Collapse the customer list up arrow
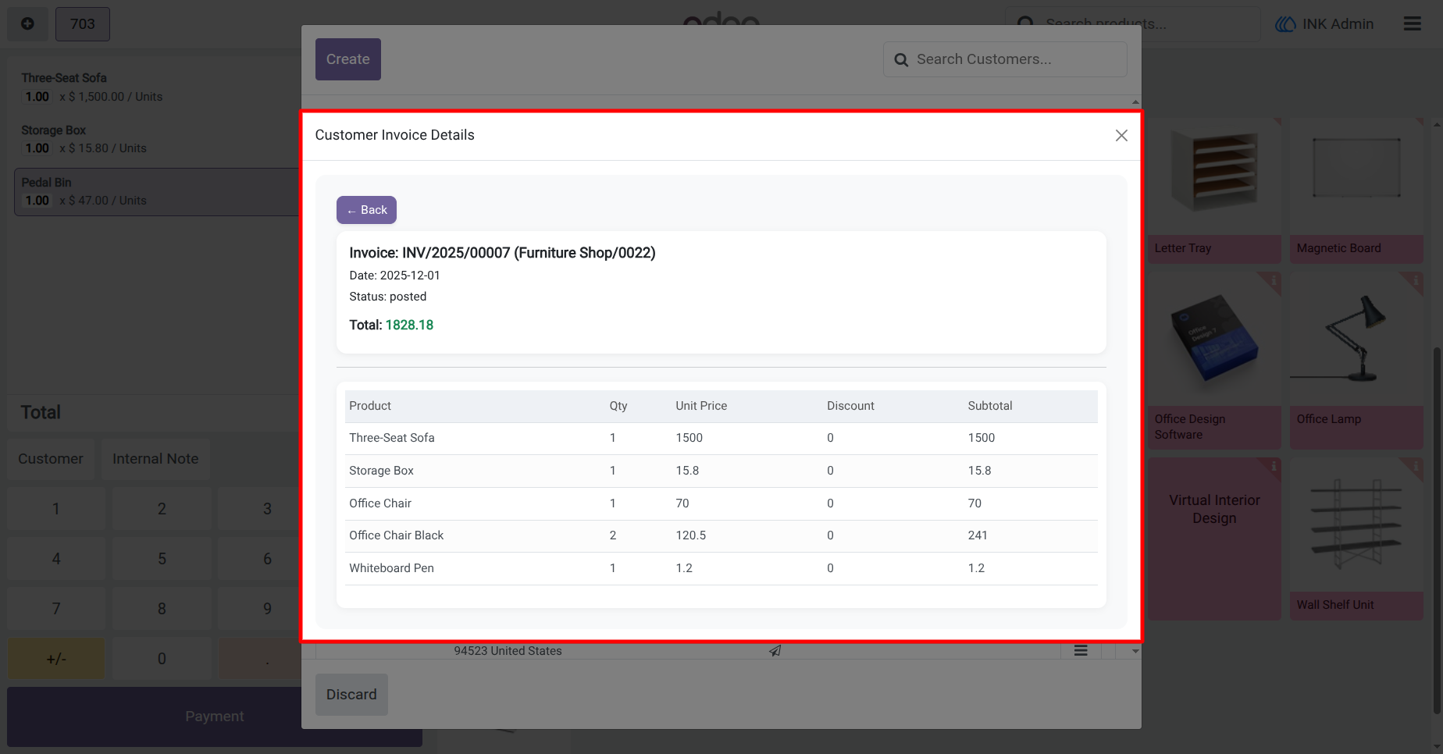1443x754 pixels. pyautogui.click(x=1135, y=102)
